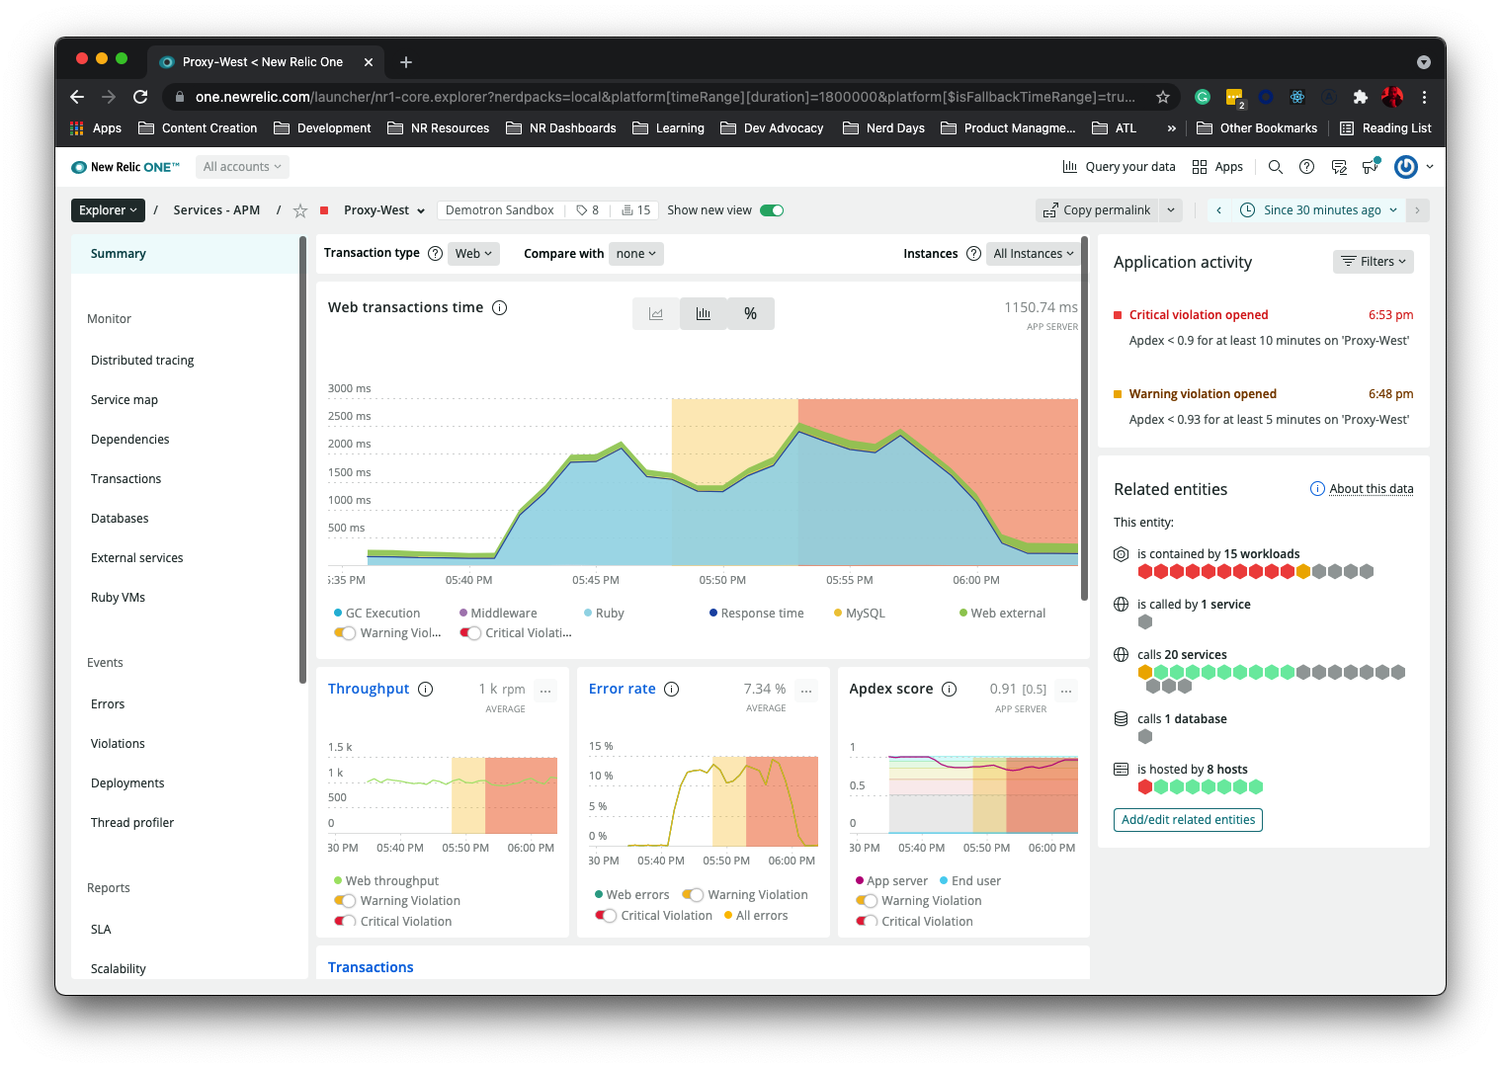The width and height of the screenshot is (1501, 1068).
Task: Toggle Critical Violation under Throughput chart
Action: pyautogui.click(x=345, y=922)
